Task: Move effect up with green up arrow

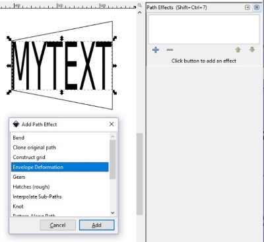Action: 238,49
